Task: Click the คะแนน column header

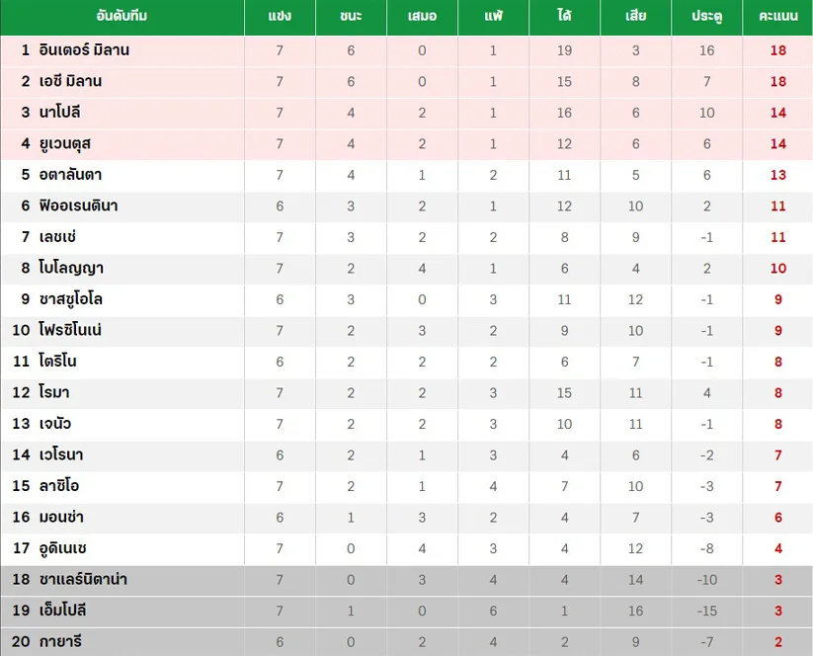Action: [777, 16]
